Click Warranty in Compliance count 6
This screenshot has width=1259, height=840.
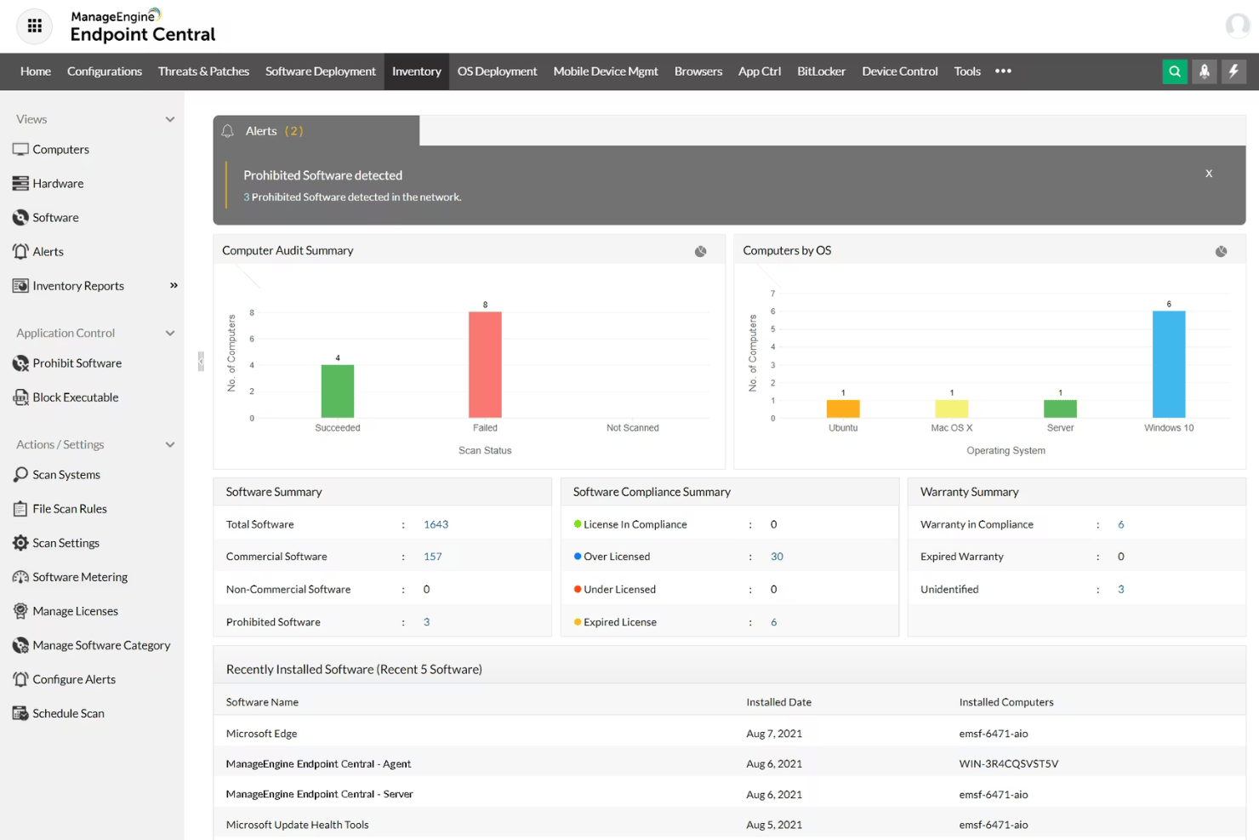pos(1121,524)
